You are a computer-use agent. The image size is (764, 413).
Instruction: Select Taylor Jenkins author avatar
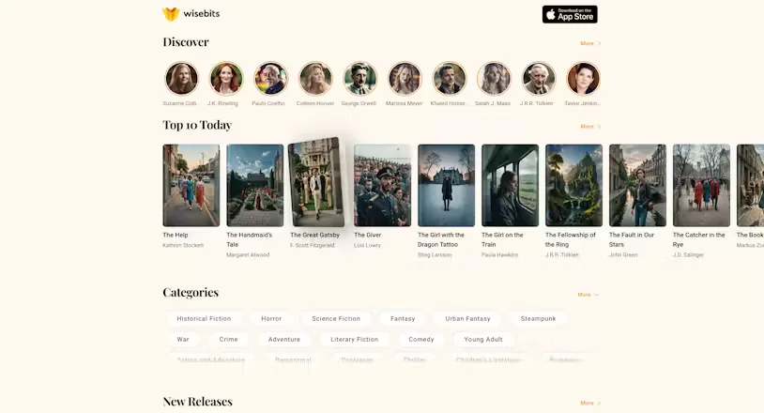583,79
